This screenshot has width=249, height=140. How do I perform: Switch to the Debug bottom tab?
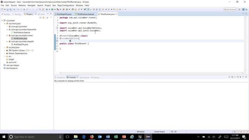[95, 77]
